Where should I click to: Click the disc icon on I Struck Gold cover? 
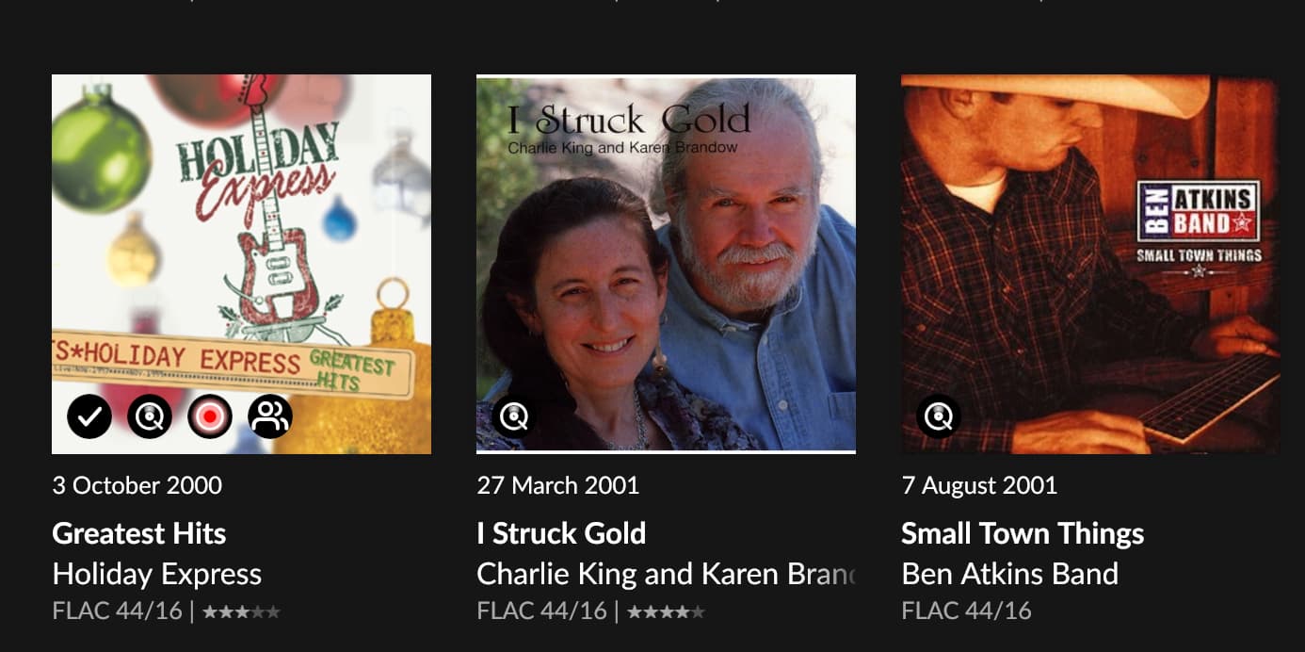(514, 416)
